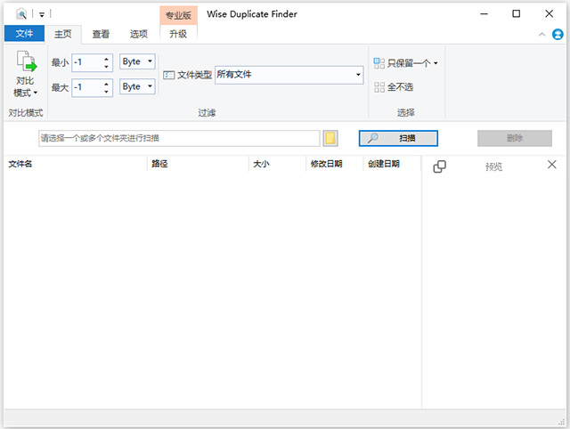
Task: Click the yellow folder browse icon
Action: click(330, 138)
